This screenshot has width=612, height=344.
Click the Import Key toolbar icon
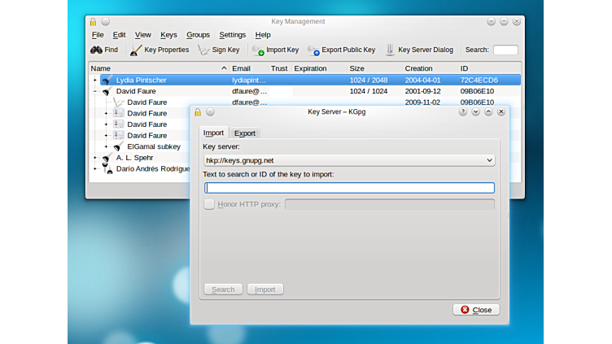tap(259, 50)
